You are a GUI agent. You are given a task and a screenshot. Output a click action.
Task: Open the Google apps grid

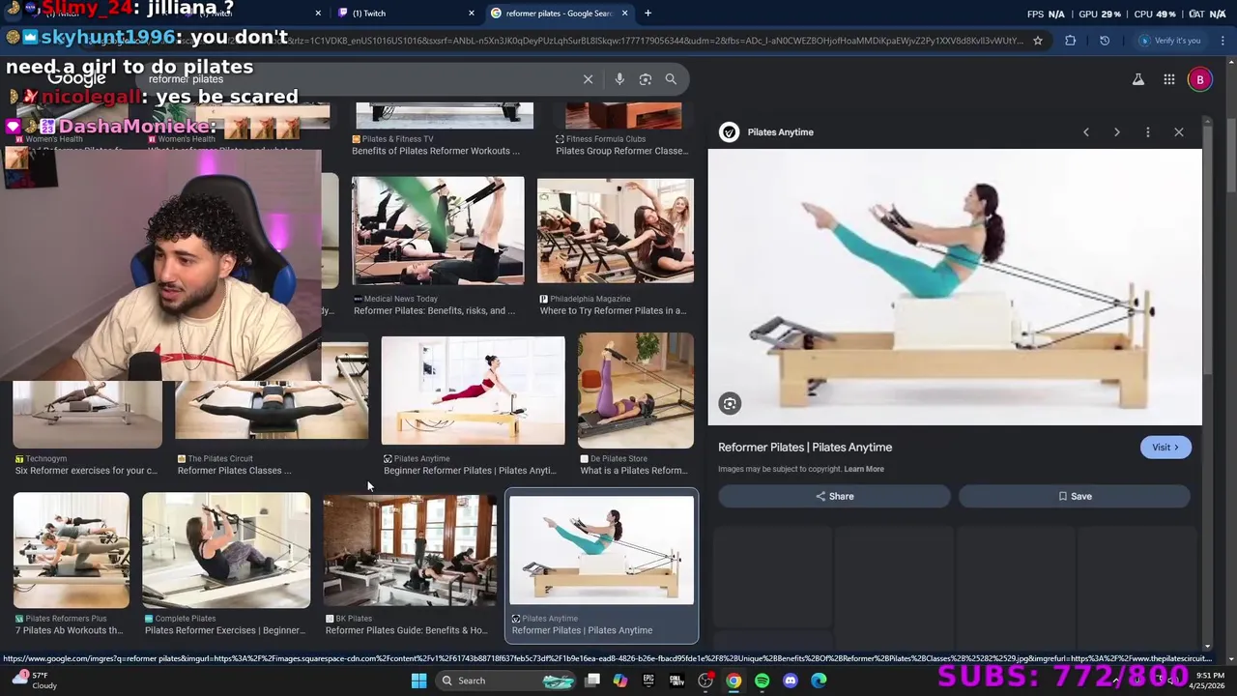pos(1169,79)
